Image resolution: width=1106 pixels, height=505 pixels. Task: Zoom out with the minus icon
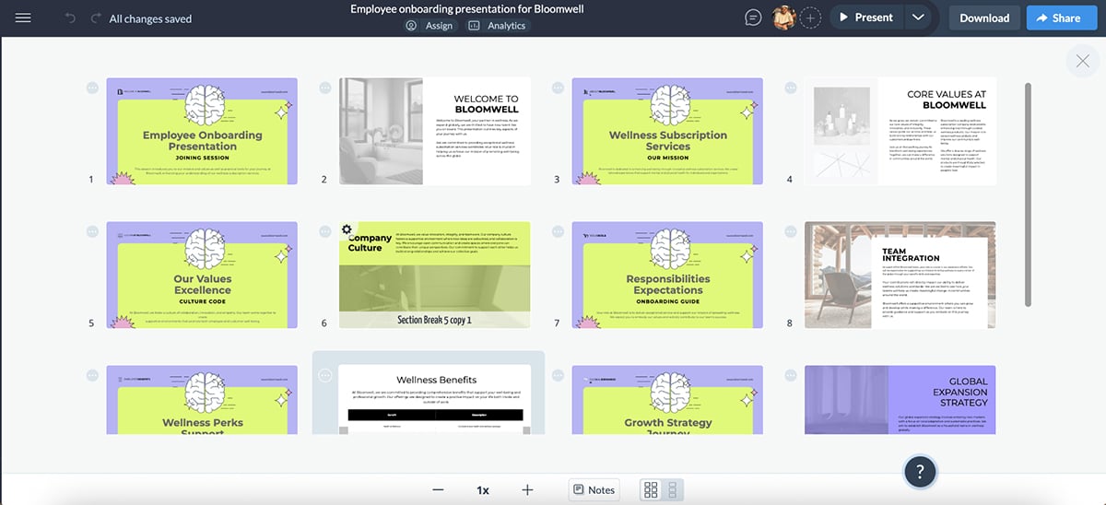pos(438,490)
